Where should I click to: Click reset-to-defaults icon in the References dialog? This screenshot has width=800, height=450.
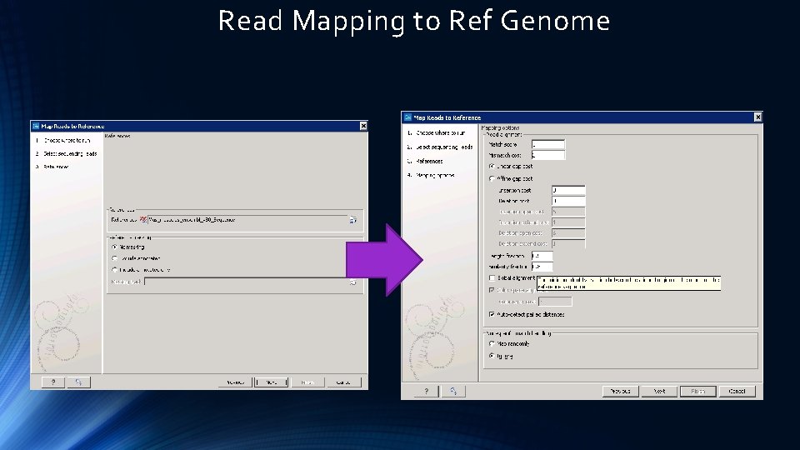point(78,382)
